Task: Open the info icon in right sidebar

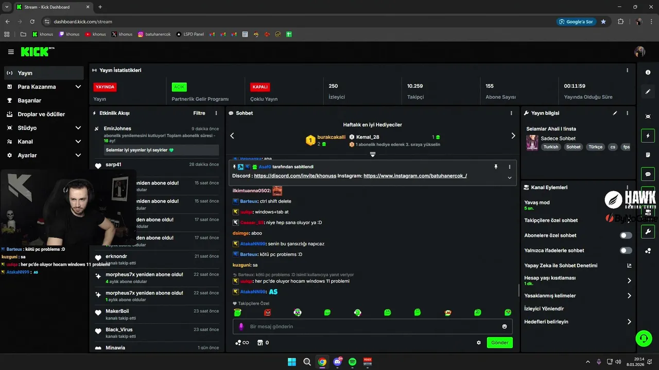Action: [648, 72]
